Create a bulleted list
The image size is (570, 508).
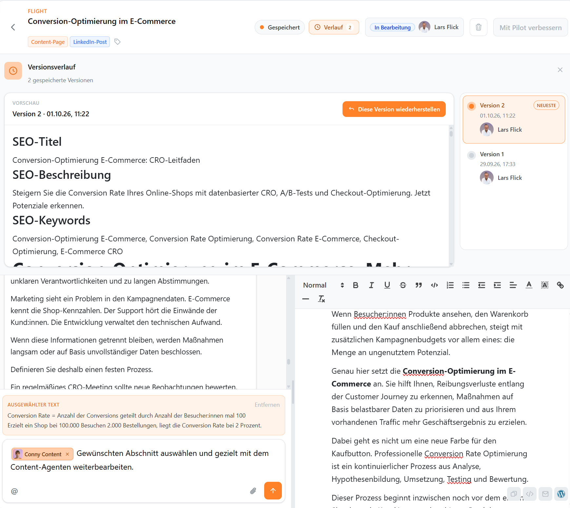tap(466, 285)
